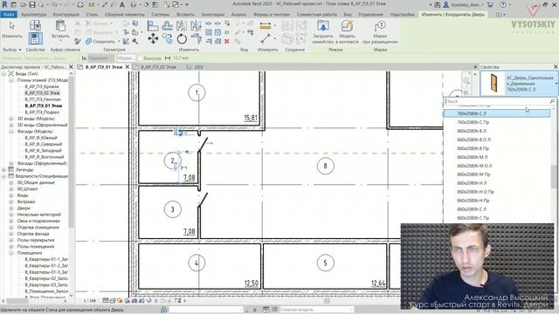Click the Марки tags button in options bar
Screen dimensions: 559x314
(126, 58)
